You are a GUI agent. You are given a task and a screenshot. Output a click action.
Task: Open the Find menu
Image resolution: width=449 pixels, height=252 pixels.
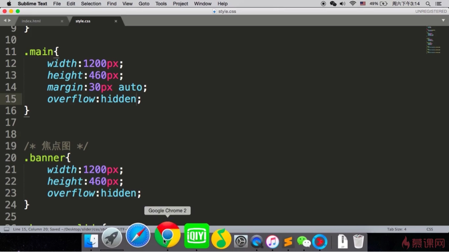point(112,4)
